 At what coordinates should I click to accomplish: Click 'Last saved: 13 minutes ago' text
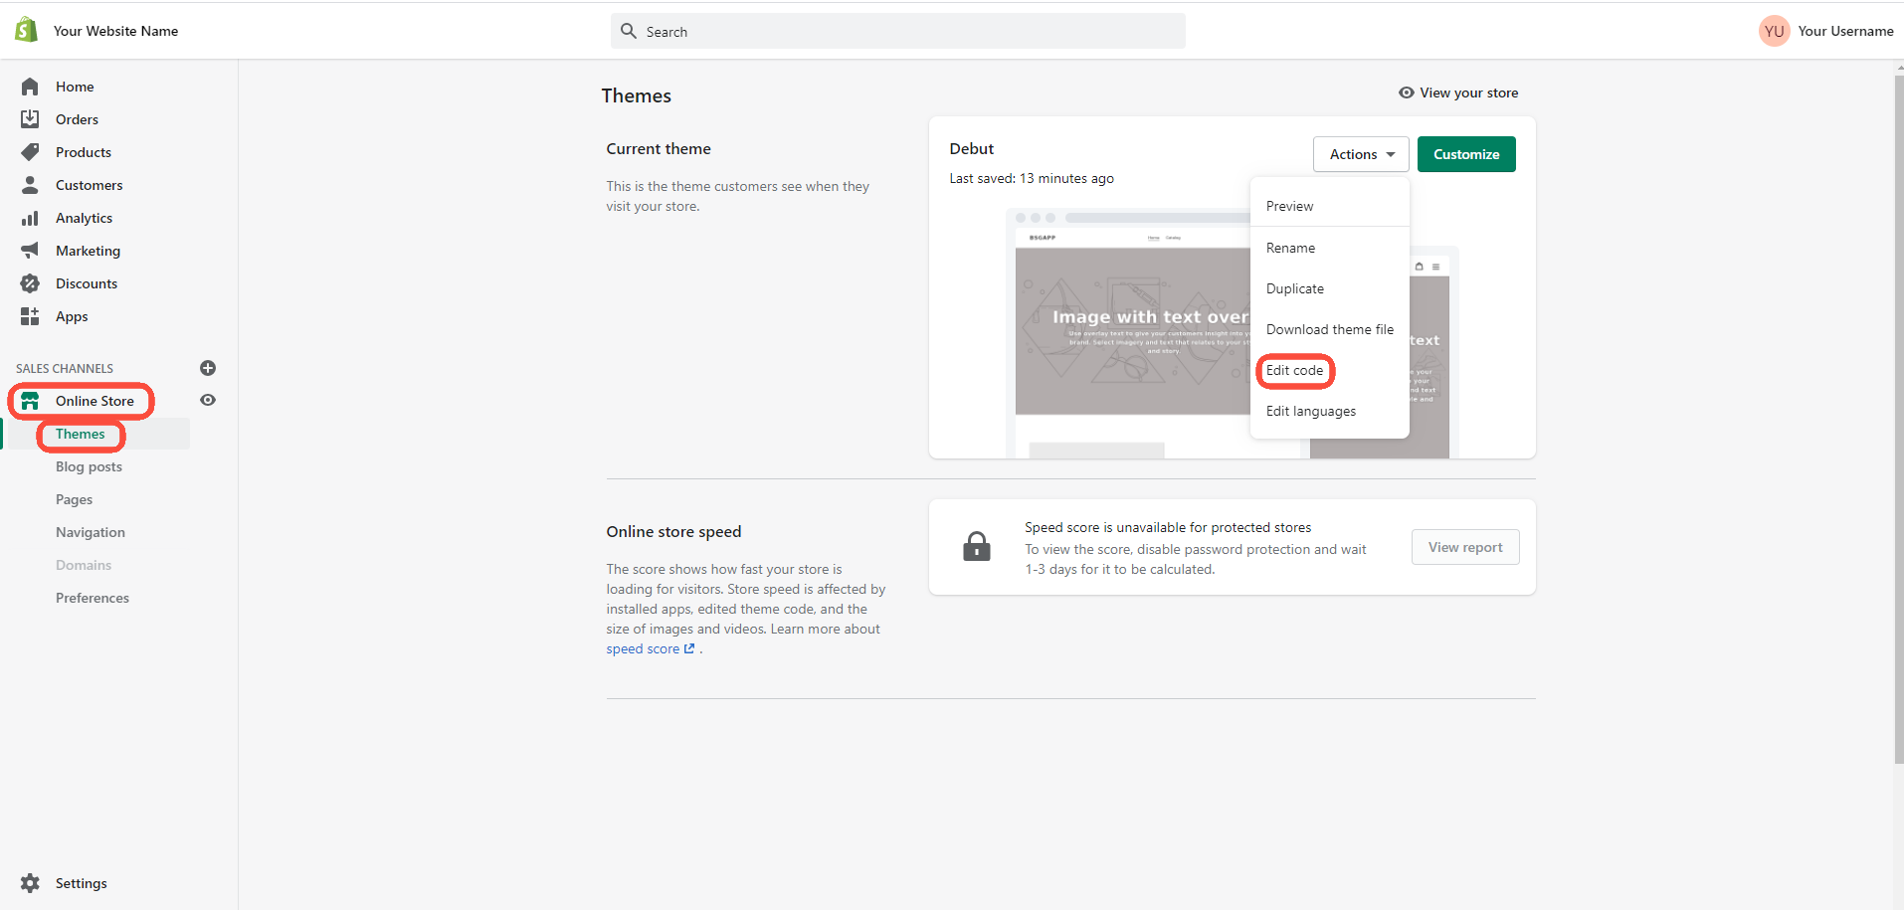(x=1032, y=178)
